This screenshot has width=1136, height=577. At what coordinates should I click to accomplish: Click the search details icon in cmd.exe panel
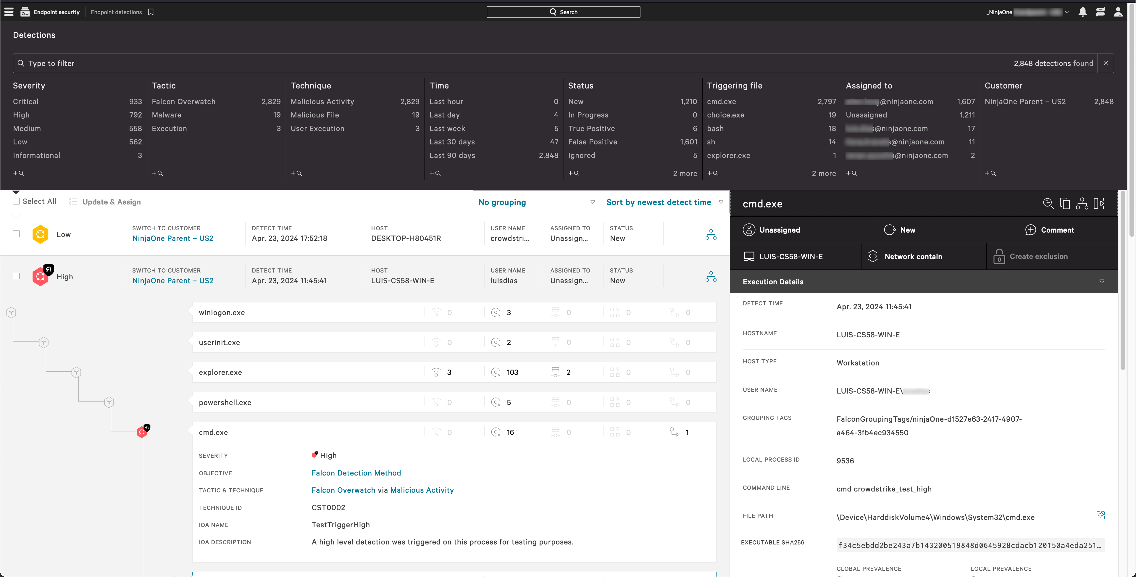point(1049,203)
